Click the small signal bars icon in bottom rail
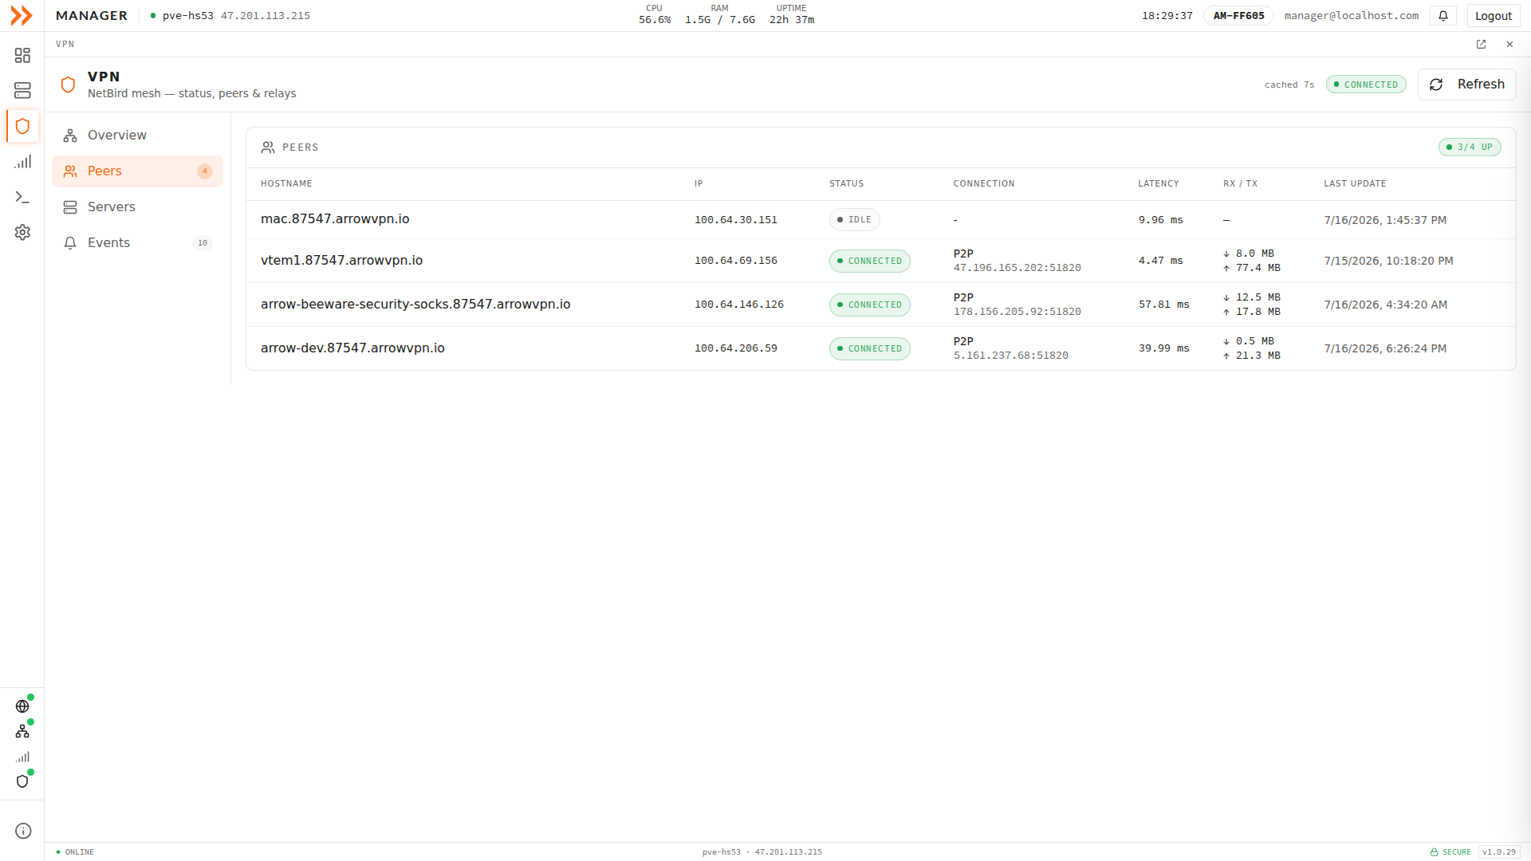 click(22, 757)
